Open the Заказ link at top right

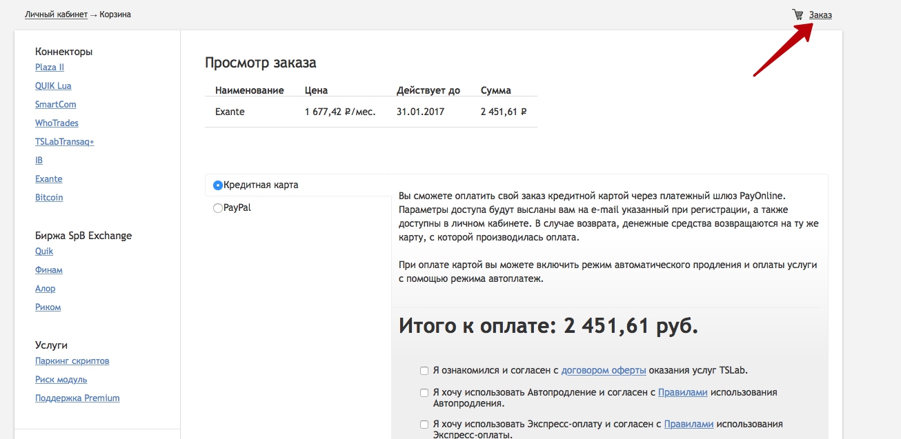(x=820, y=14)
